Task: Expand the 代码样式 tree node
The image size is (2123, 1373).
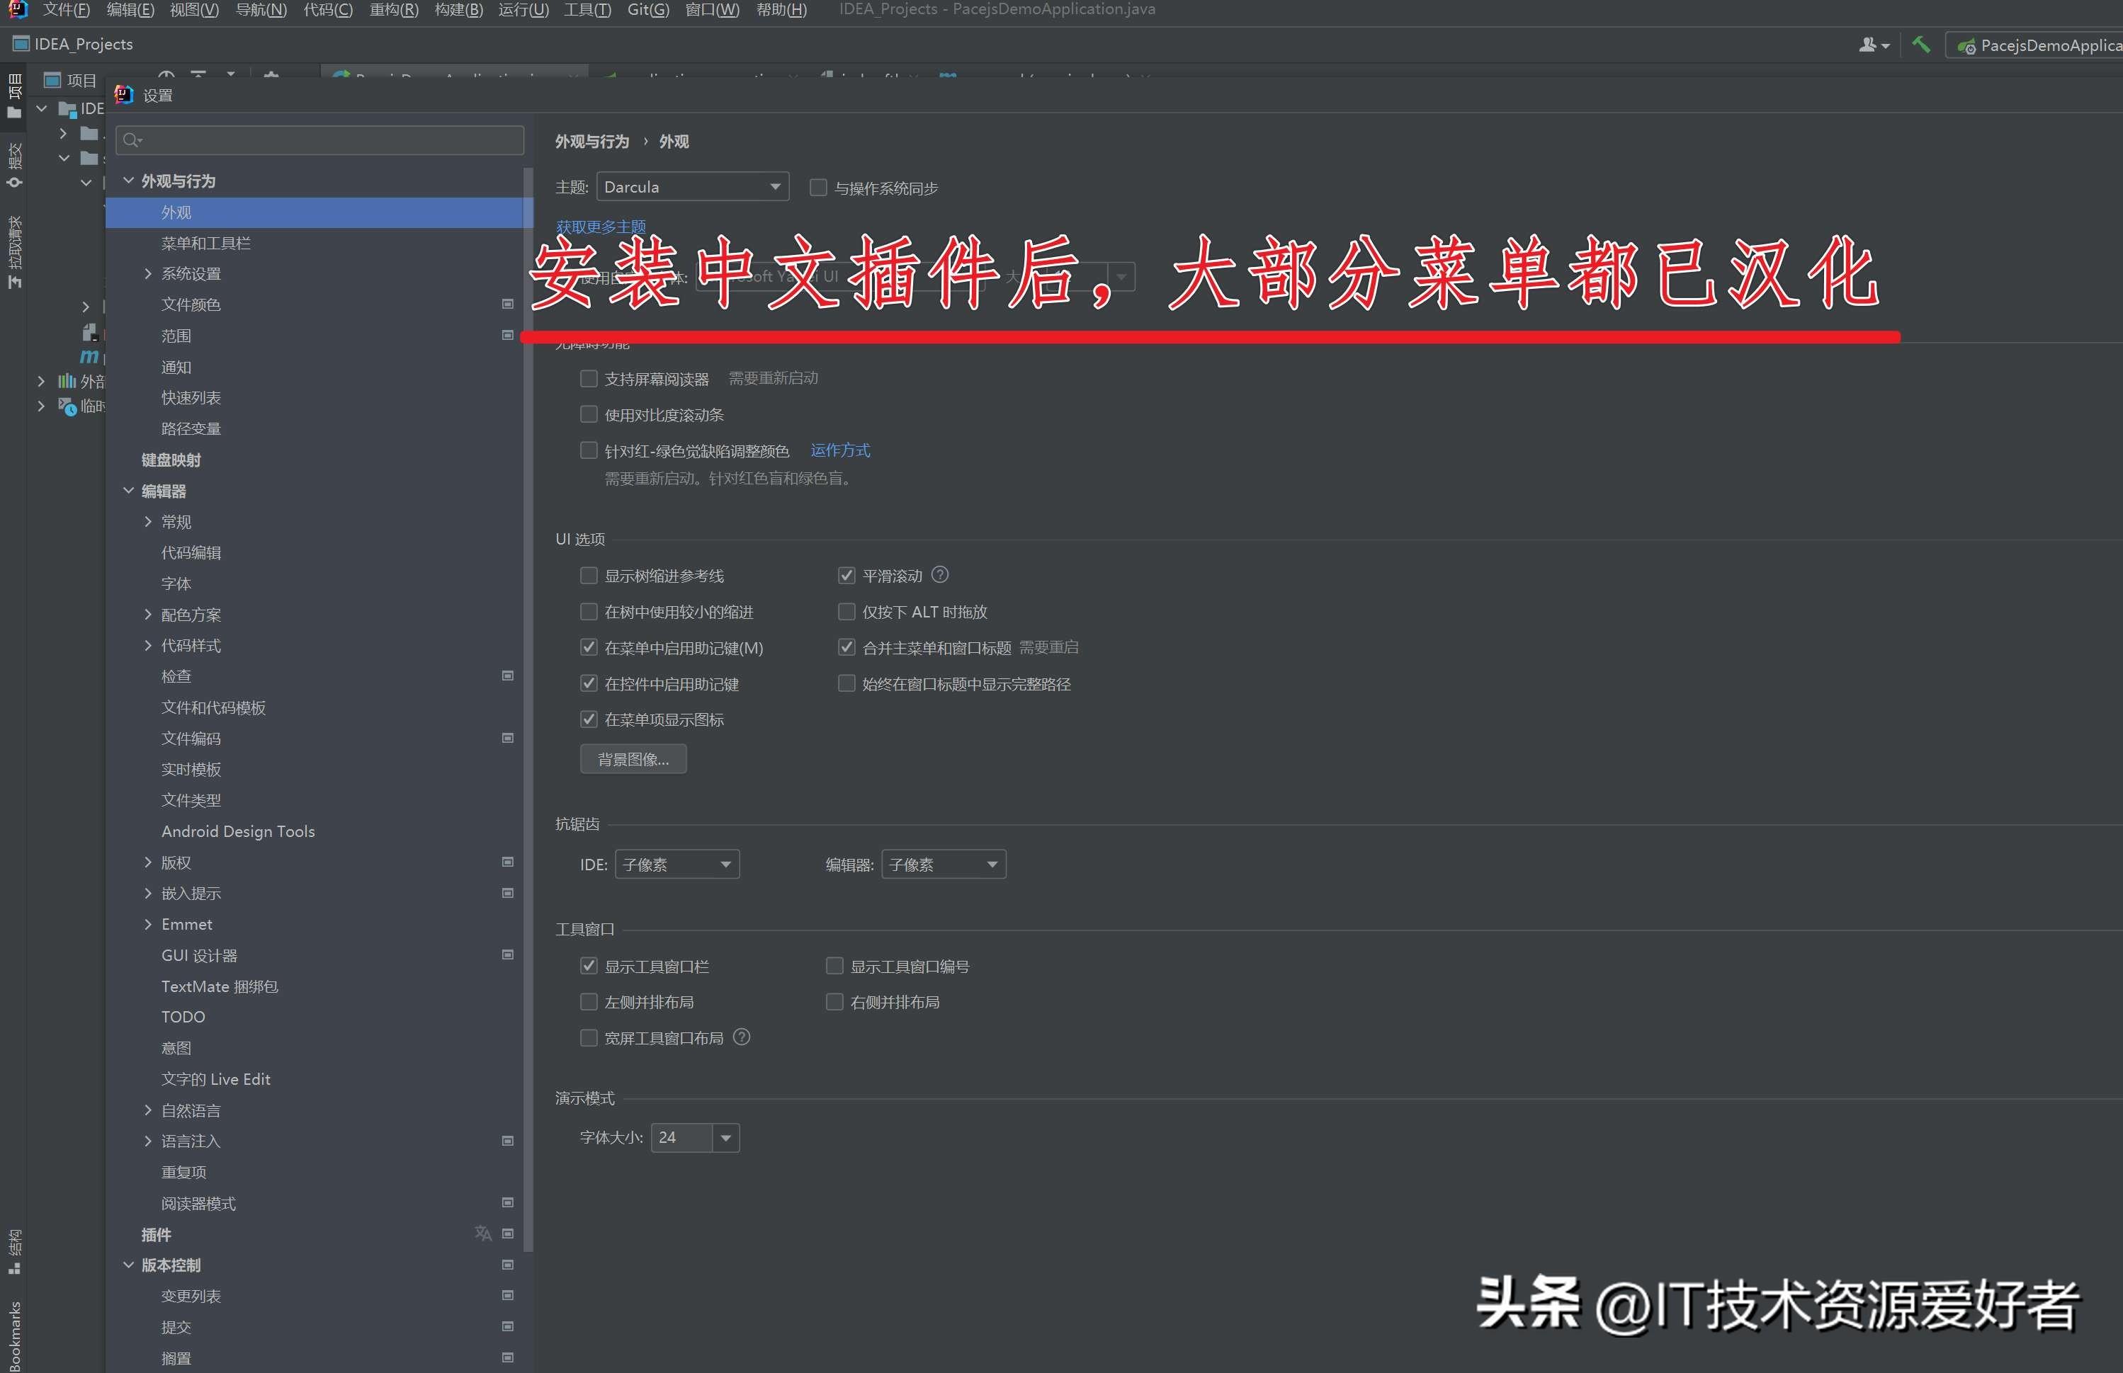Action: point(148,646)
